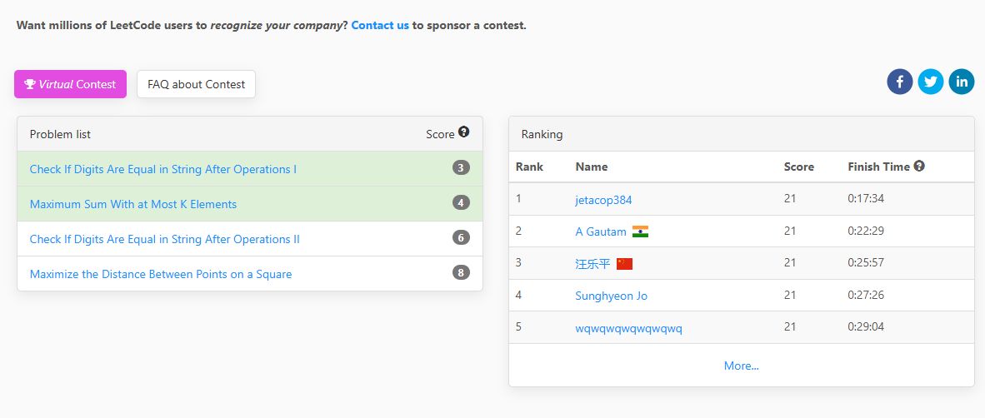Follow the Contact us link
The width and height of the screenshot is (985, 418).
(380, 25)
